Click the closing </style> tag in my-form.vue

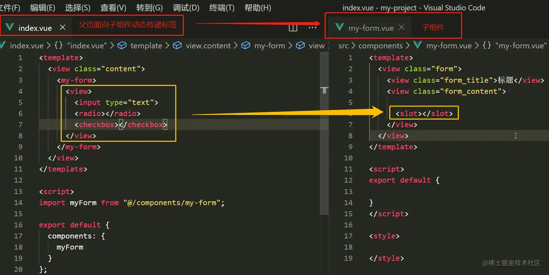pyautogui.click(x=387, y=258)
